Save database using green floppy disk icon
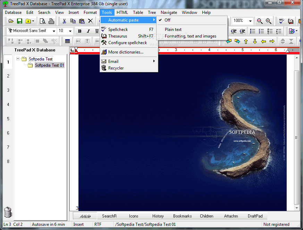Image resolution: width=303 pixels, height=230 pixels. 19,21
